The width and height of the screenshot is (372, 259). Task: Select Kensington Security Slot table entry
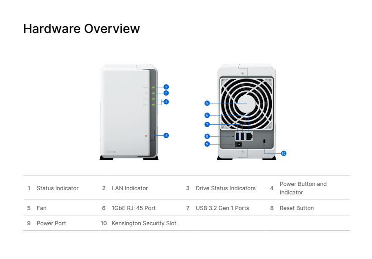144,223
